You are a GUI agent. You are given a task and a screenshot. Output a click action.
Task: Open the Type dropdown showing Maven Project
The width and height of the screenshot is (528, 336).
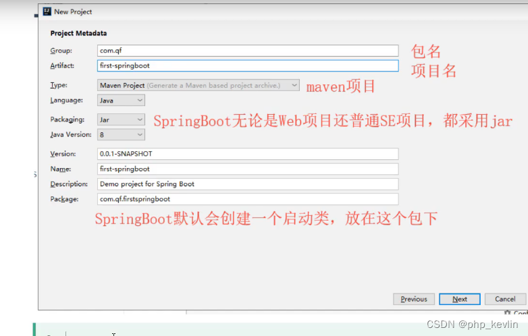pos(199,85)
